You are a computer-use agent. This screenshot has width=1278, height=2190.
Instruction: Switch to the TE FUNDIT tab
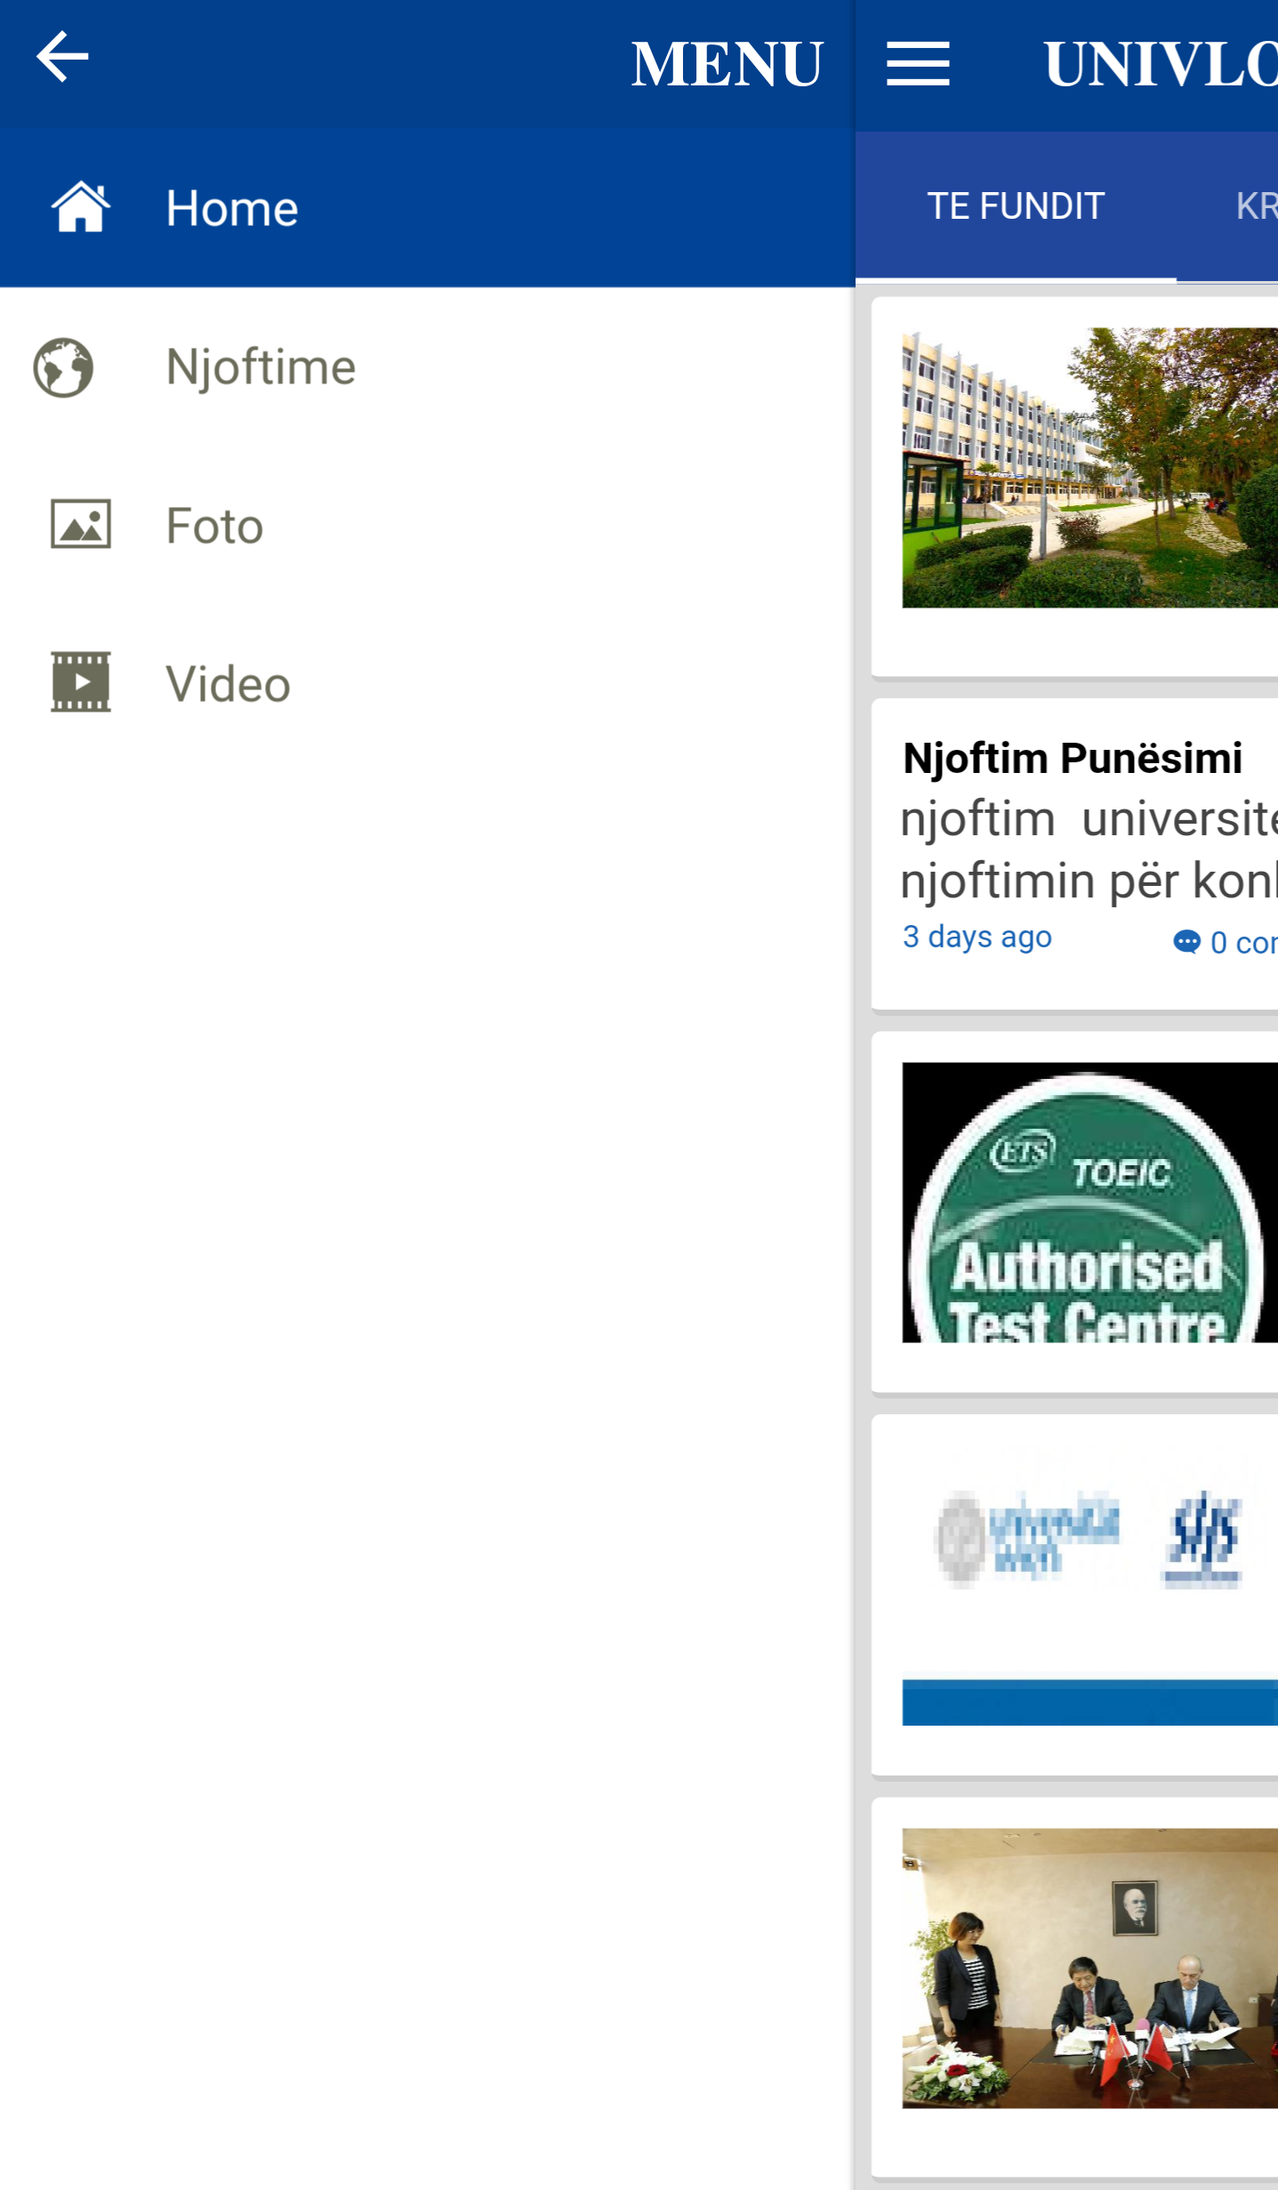[1016, 206]
